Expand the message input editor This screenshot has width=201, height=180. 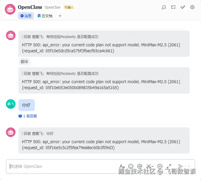(169, 166)
